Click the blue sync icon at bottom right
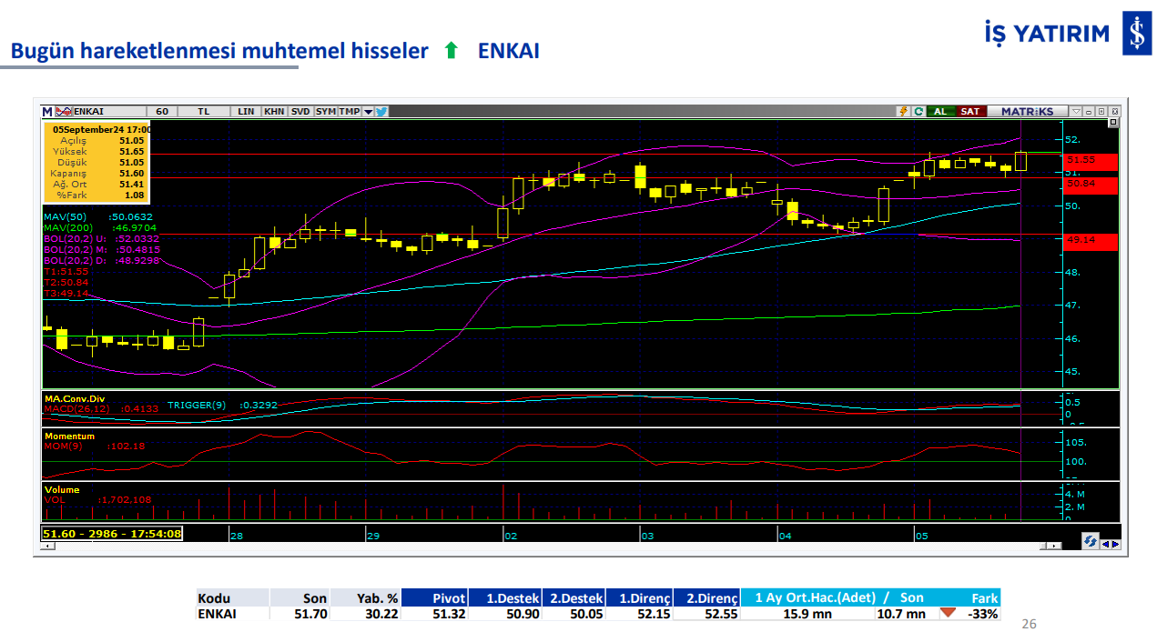Viewport: 1157px width, 642px height. (1090, 541)
